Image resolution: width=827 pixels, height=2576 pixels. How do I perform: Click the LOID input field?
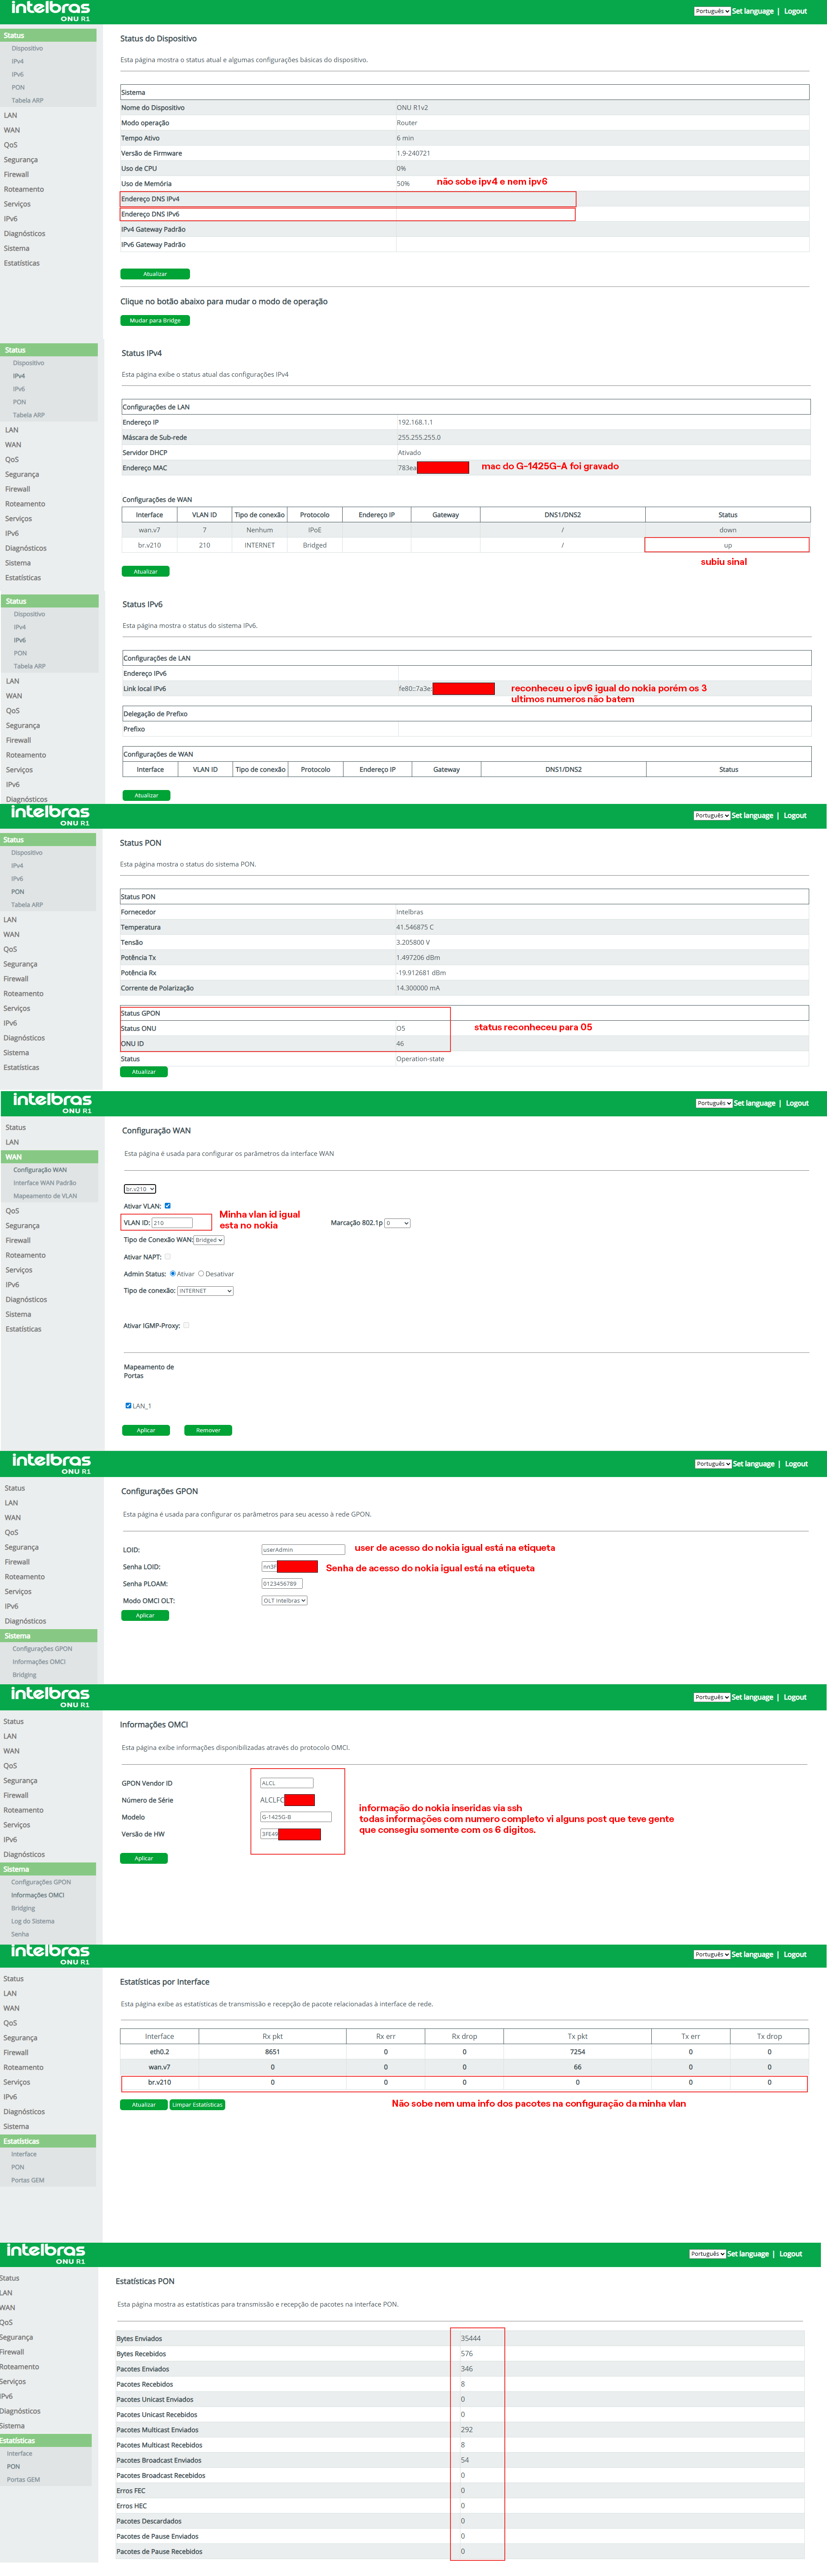point(303,1550)
